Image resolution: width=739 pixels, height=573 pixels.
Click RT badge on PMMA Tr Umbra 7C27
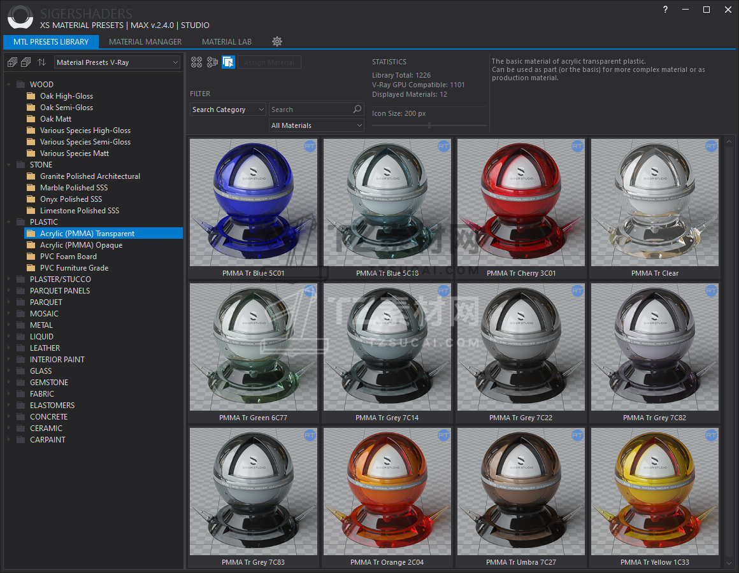point(577,435)
